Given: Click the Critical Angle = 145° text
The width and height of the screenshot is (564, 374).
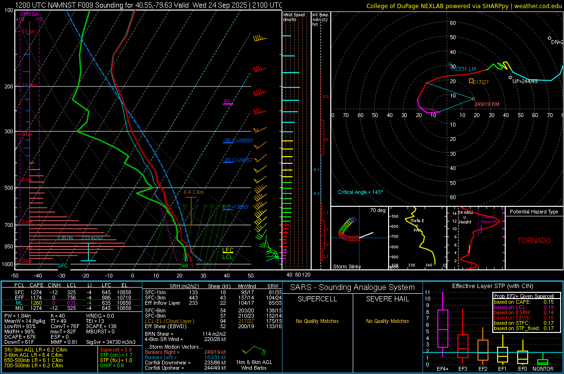Looking at the screenshot, I should (x=360, y=192).
